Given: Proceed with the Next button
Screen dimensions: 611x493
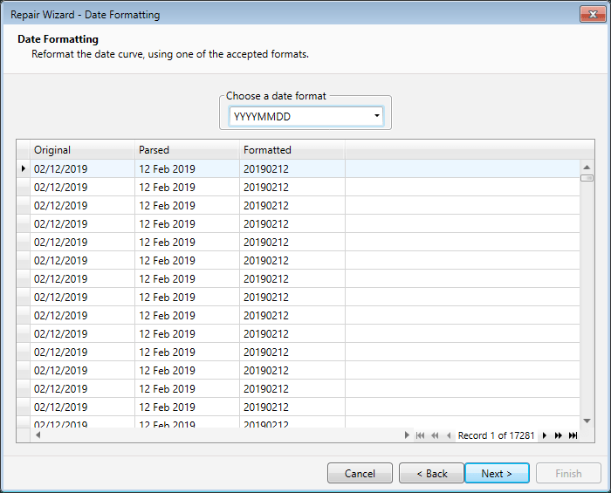Looking at the screenshot, I should tap(497, 473).
